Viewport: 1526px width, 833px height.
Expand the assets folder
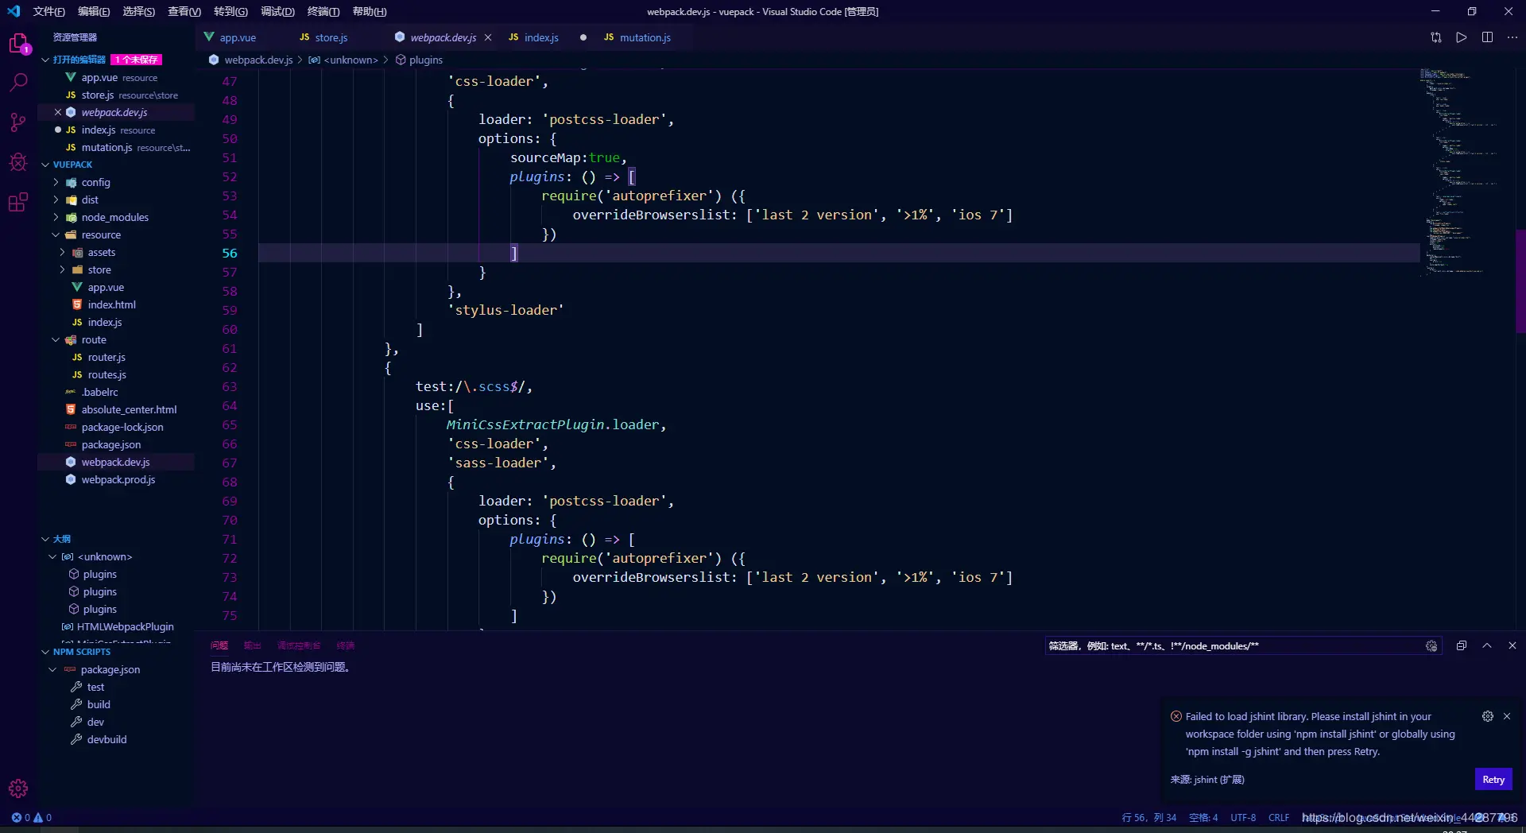point(62,252)
